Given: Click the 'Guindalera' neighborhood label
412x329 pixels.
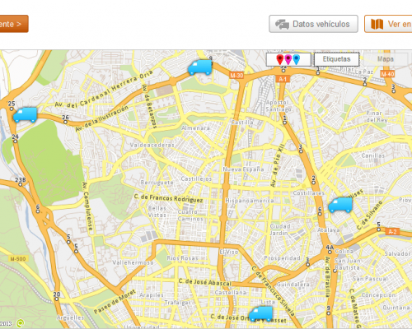Looking at the screenshot, I should [293, 285].
